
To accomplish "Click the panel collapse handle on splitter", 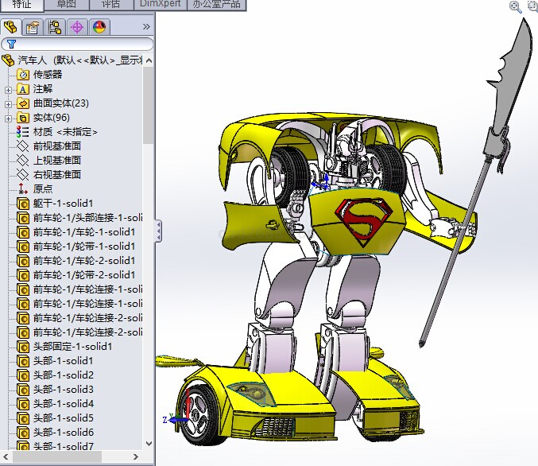I will click(158, 231).
